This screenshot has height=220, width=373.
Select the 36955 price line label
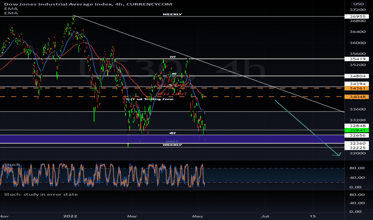357,16
